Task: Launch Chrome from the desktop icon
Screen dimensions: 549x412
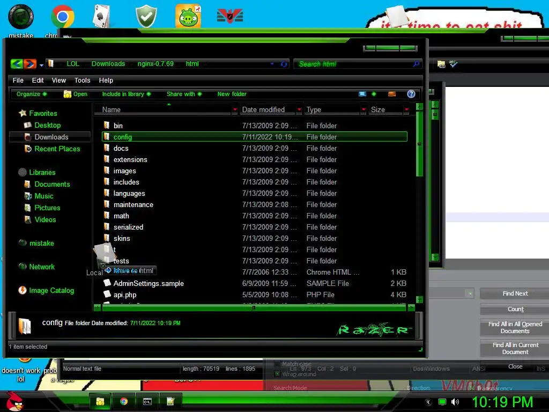Action: pyautogui.click(x=62, y=17)
